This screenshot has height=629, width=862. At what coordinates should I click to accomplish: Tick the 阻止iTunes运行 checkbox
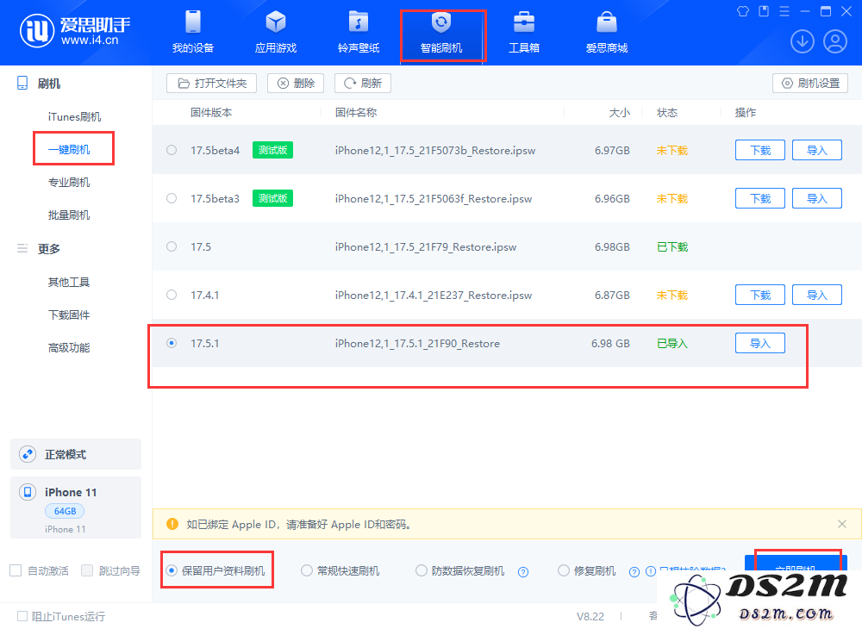point(22,616)
